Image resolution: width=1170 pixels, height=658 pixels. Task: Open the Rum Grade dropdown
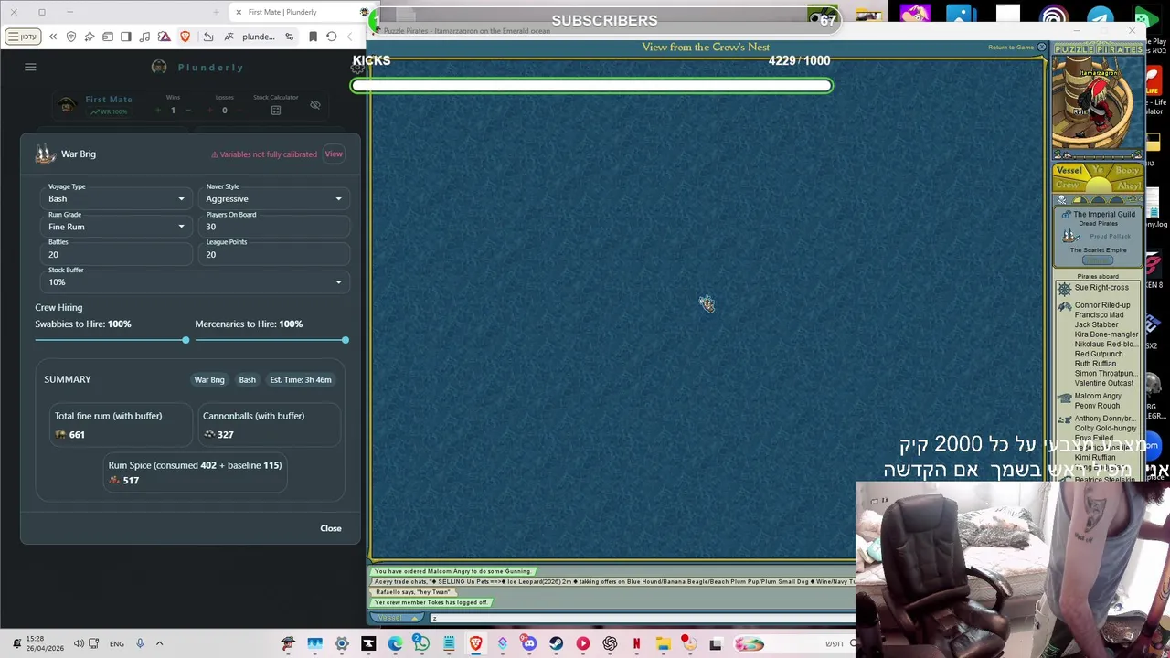(117, 227)
